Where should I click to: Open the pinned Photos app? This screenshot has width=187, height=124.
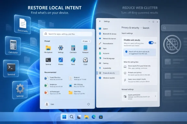click(x=61, y=61)
